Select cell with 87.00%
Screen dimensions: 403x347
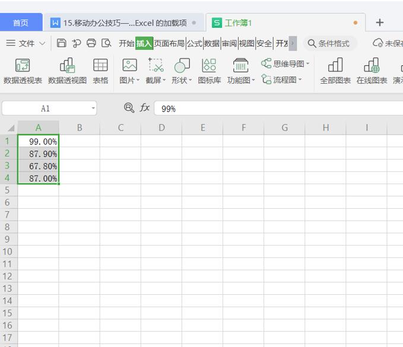tap(39, 178)
